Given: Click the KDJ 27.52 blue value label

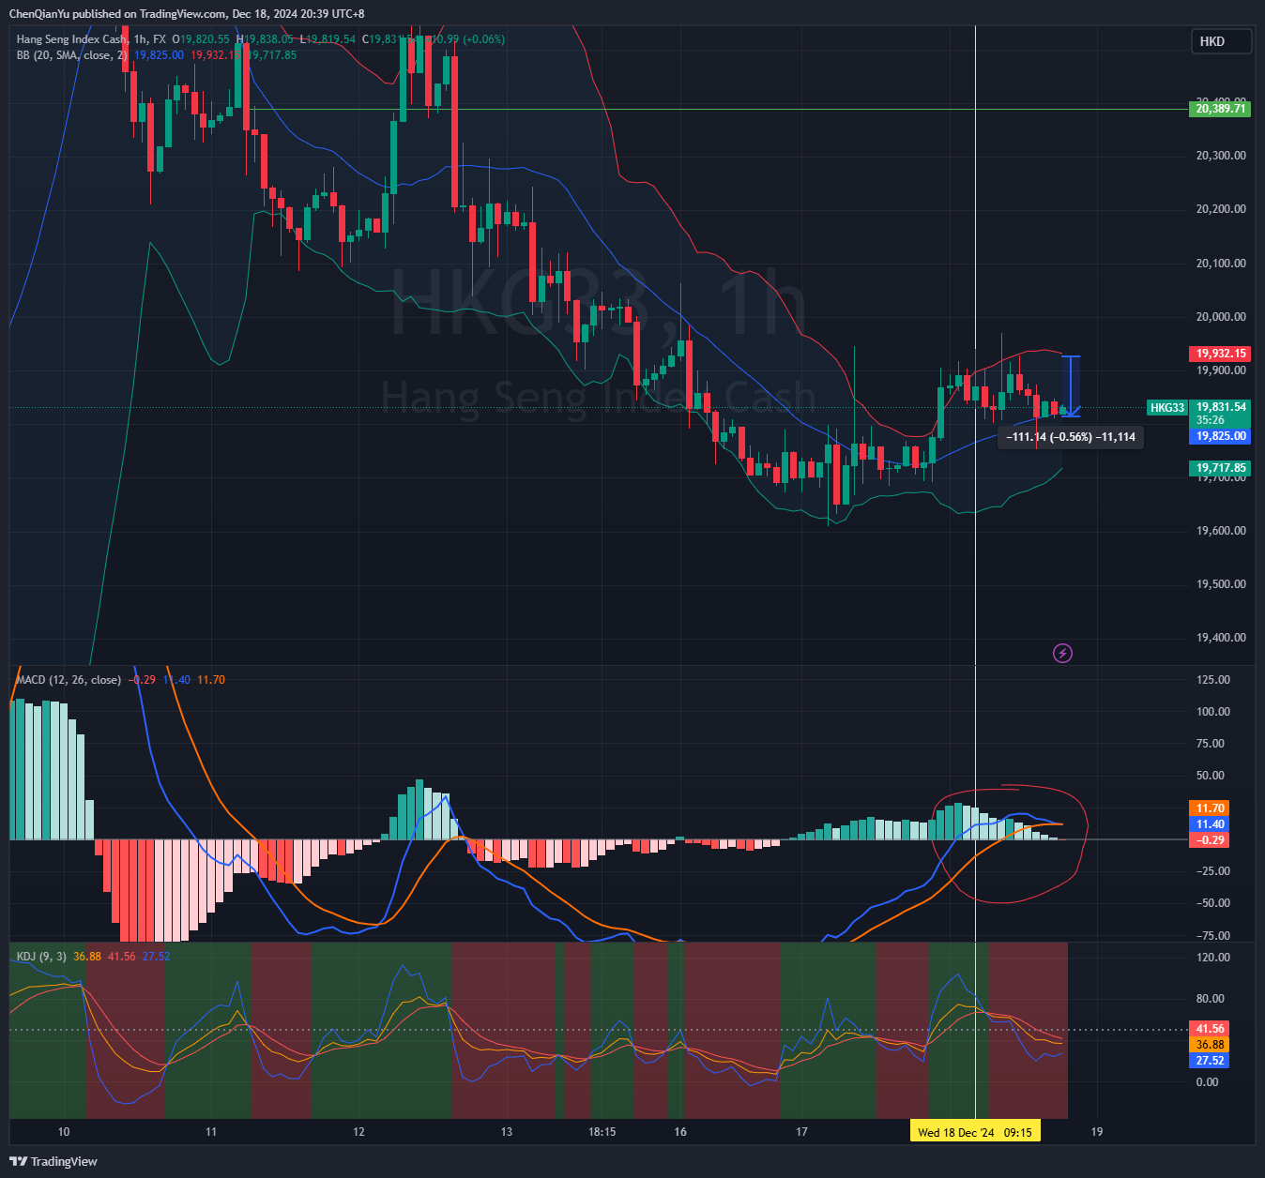Looking at the screenshot, I should (1210, 1061).
